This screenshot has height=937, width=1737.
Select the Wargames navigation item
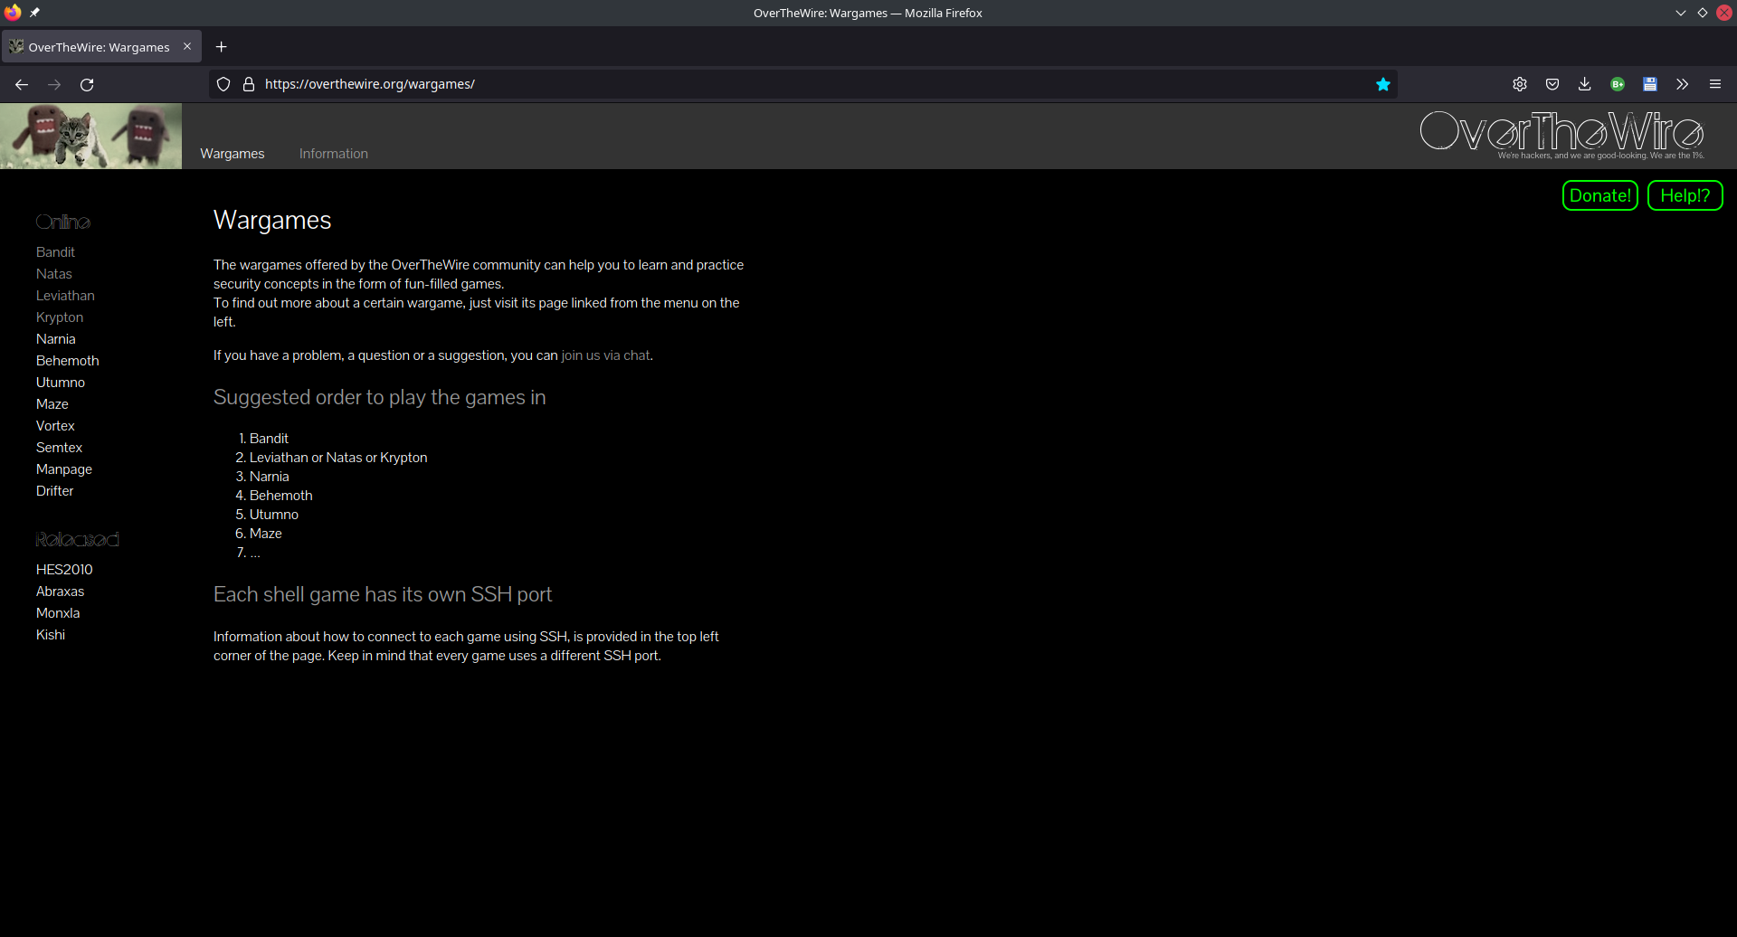tap(232, 154)
